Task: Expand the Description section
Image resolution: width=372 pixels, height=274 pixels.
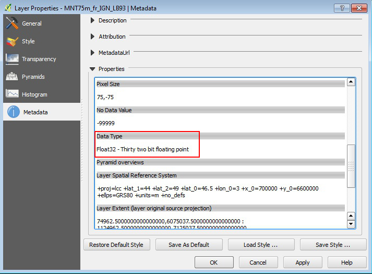Action: 92,20
